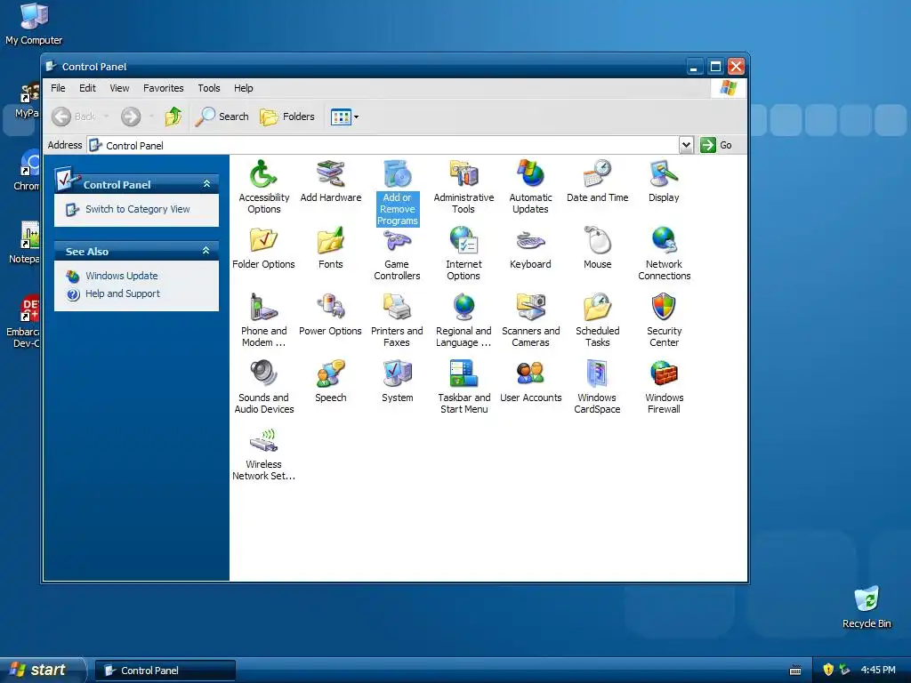Open the Back button history dropdown arrow
The image size is (911, 683).
107,117
